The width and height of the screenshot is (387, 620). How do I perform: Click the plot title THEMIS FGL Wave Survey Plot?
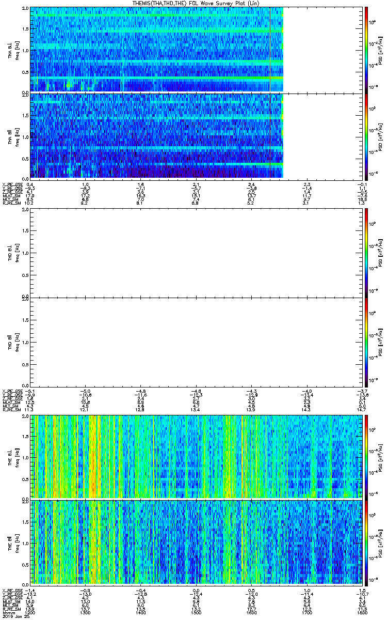(195, 3)
